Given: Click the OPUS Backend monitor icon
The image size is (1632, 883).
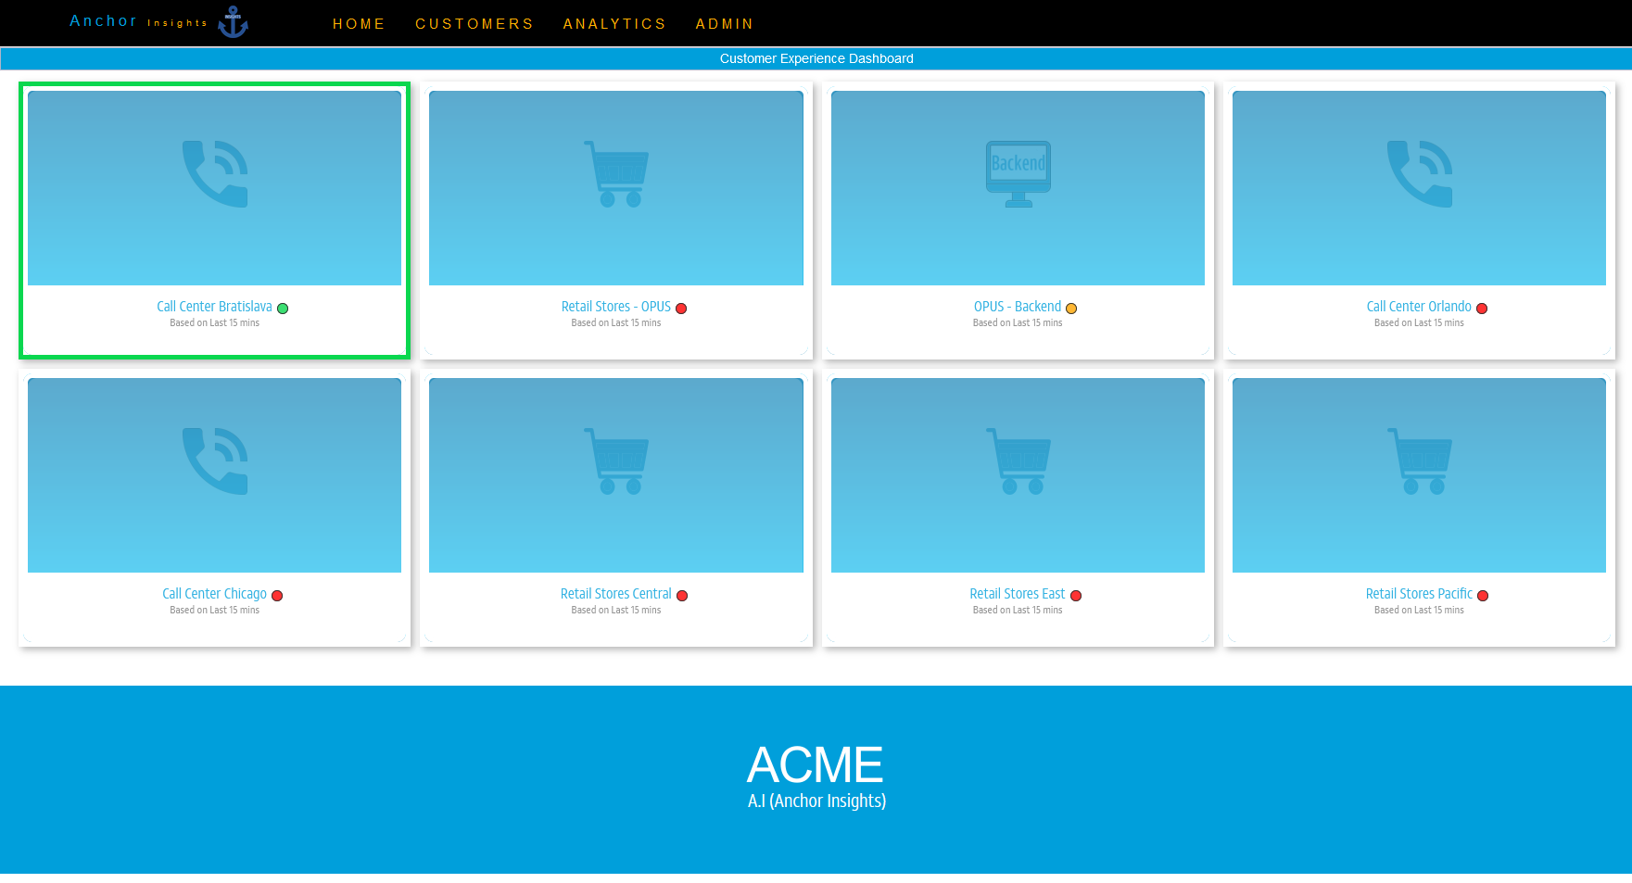Looking at the screenshot, I should [1018, 173].
